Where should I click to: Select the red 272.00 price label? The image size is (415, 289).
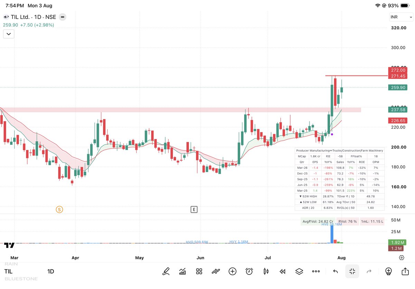(x=398, y=70)
